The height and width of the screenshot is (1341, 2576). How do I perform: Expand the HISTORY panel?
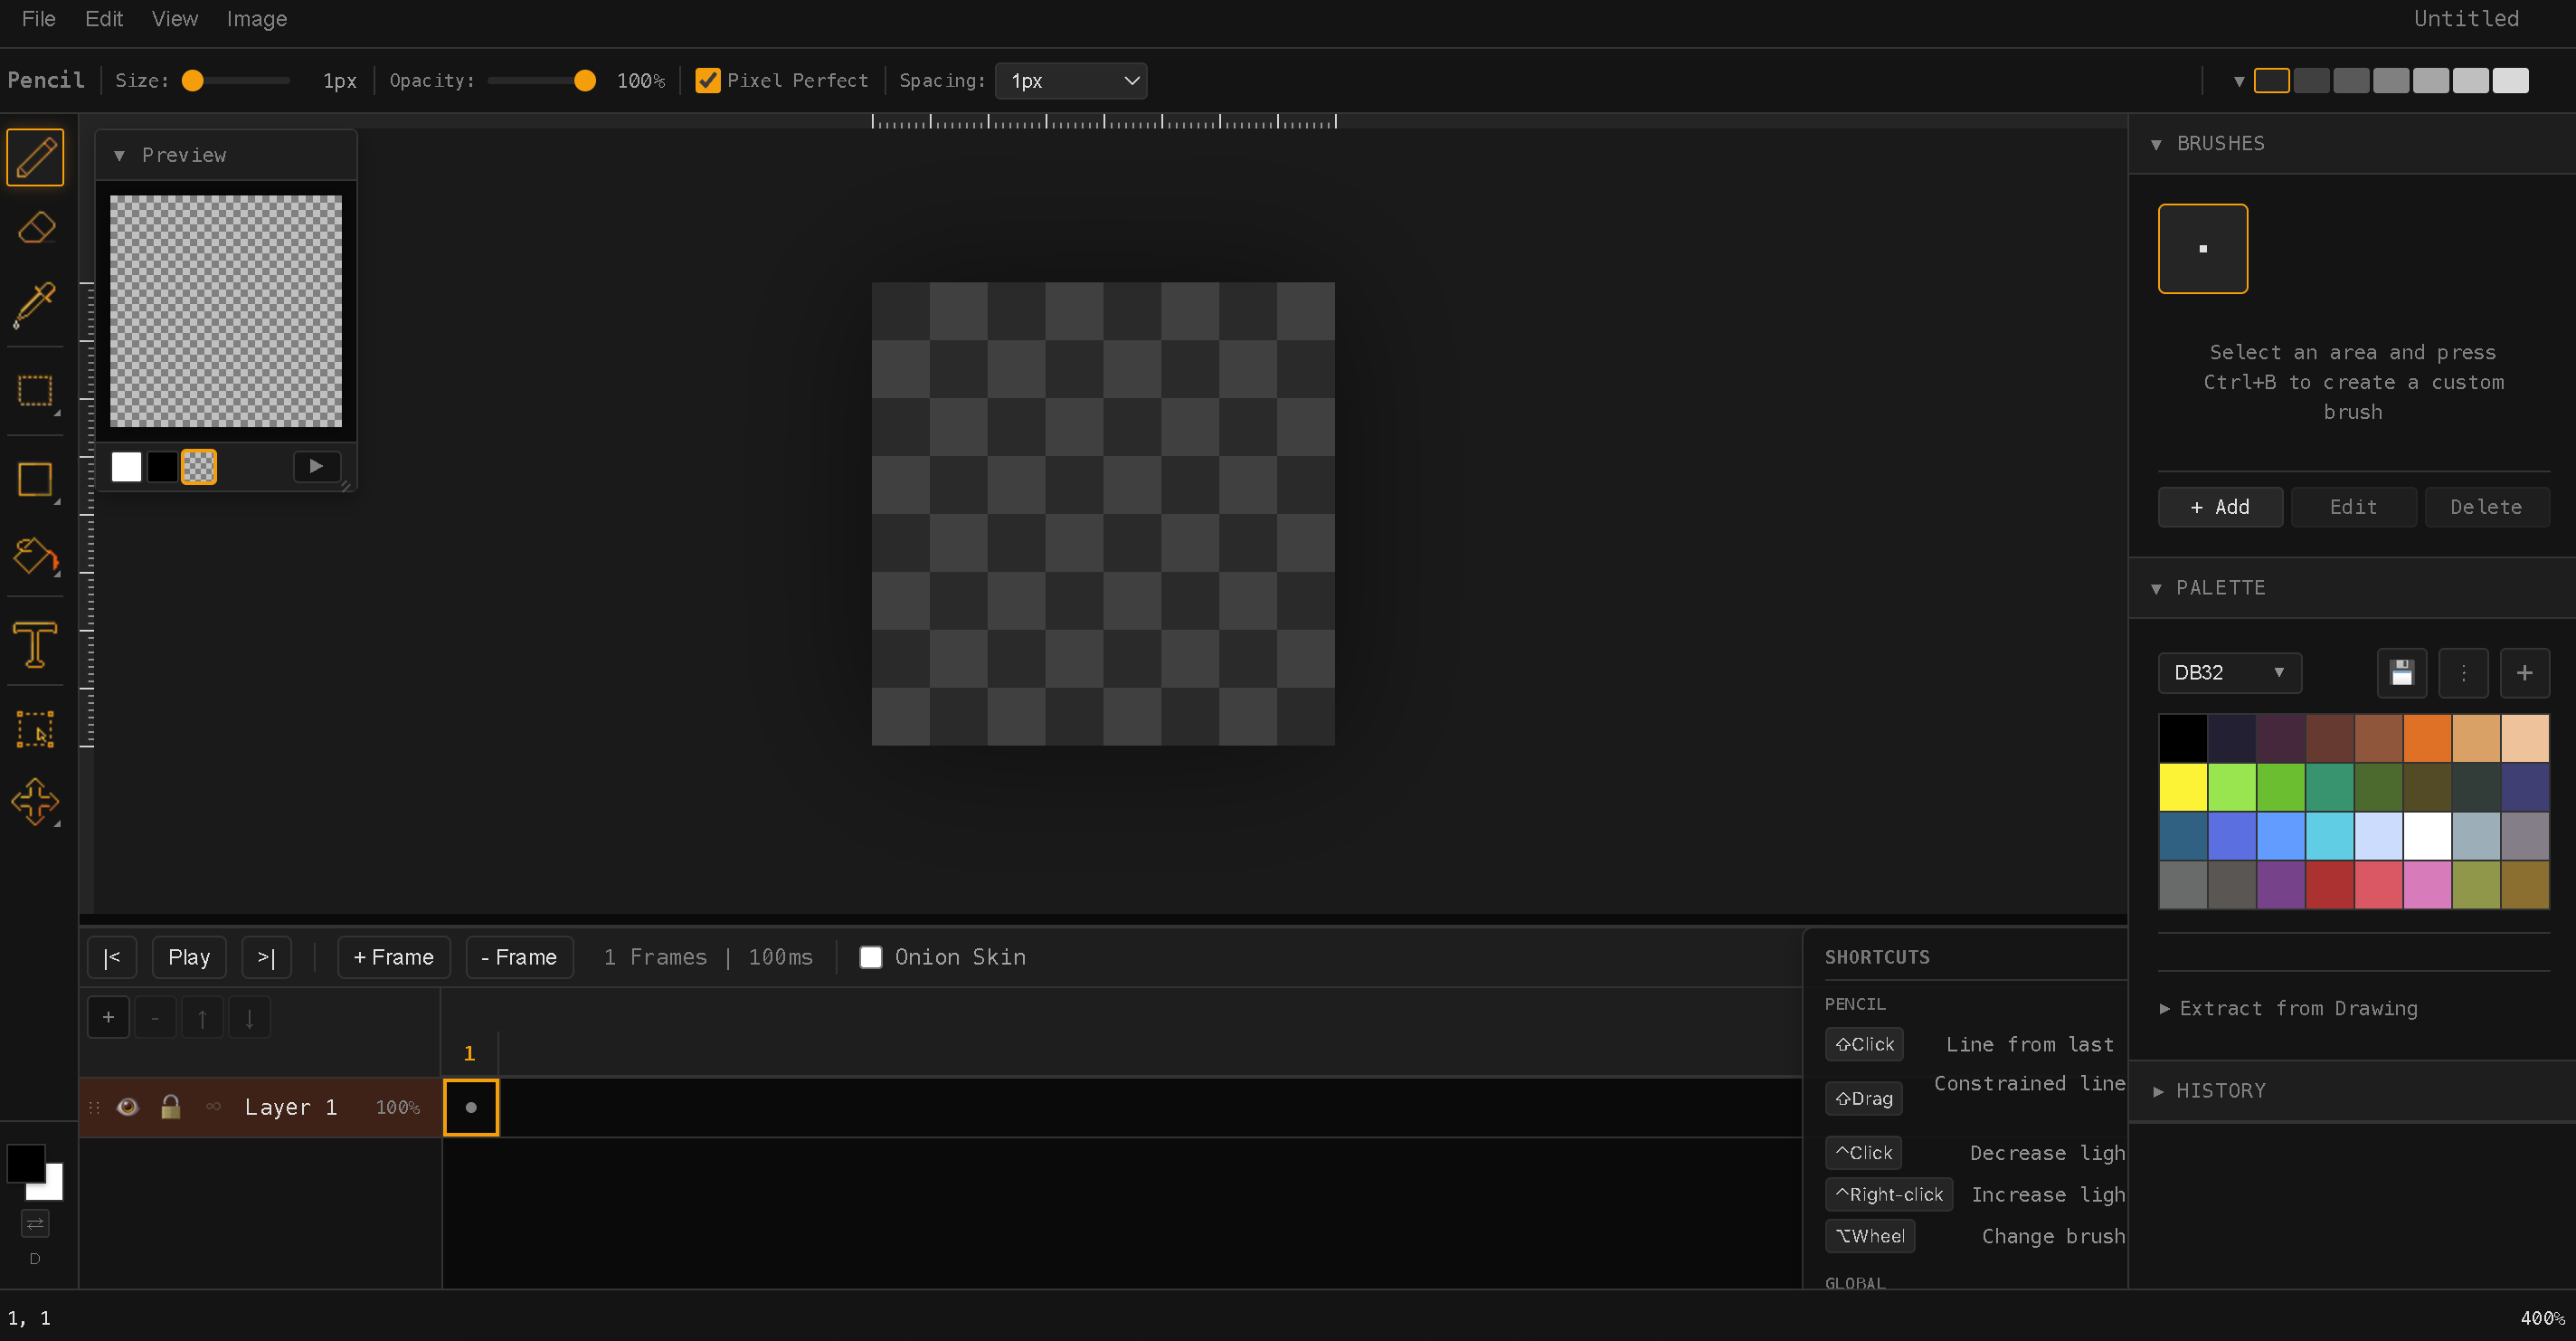(x=2220, y=1091)
